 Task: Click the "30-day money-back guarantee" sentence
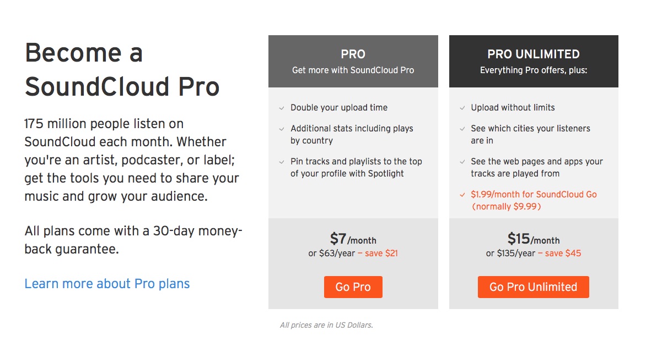coord(133,240)
